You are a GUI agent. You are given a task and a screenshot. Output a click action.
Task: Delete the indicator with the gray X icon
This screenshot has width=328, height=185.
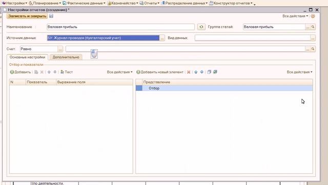tap(42, 72)
